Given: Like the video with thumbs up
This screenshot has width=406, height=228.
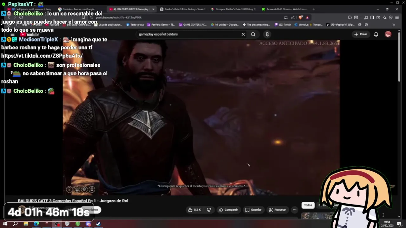Looking at the screenshot, I should pos(190,210).
